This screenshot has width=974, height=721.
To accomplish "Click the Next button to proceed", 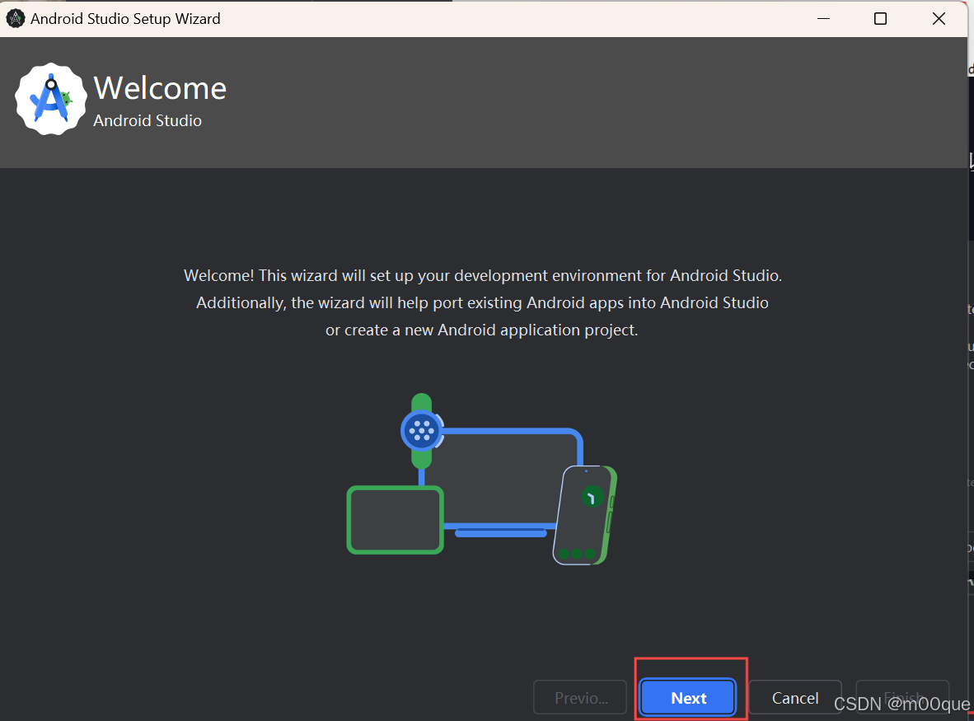I will (689, 698).
